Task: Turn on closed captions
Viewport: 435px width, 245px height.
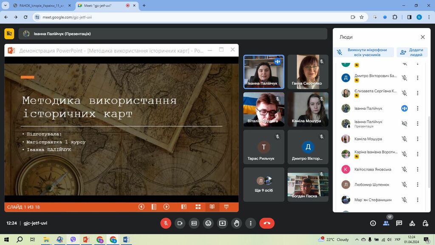Action: pos(194,223)
